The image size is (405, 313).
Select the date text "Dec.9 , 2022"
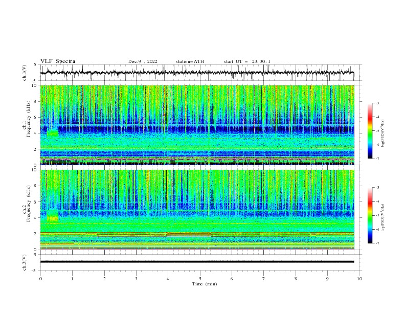click(x=143, y=61)
